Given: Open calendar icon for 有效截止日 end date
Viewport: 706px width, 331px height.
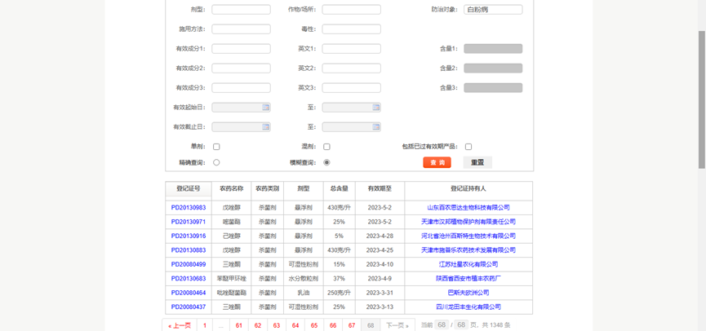Looking at the screenshot, I should [376, 127].
